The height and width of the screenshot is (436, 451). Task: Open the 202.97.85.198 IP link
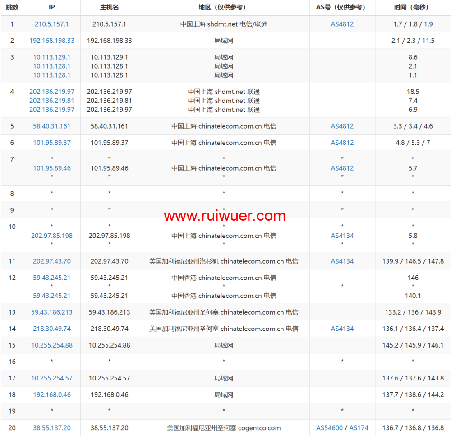(x=51, y=236)
